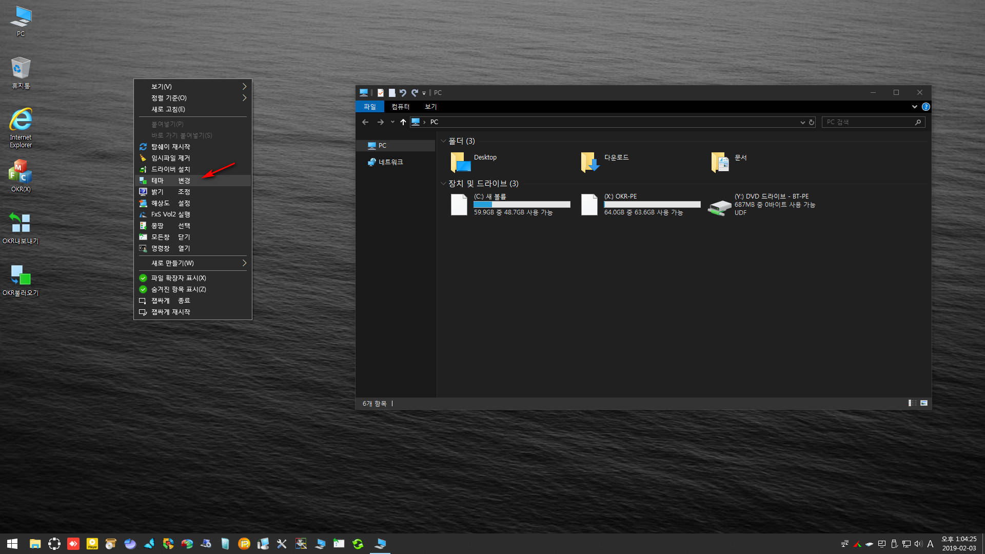985x554 pixels.
Task: Click the C: drive usage bar
Action: [522, 204]
